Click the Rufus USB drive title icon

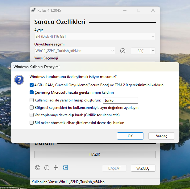(33, 10)
